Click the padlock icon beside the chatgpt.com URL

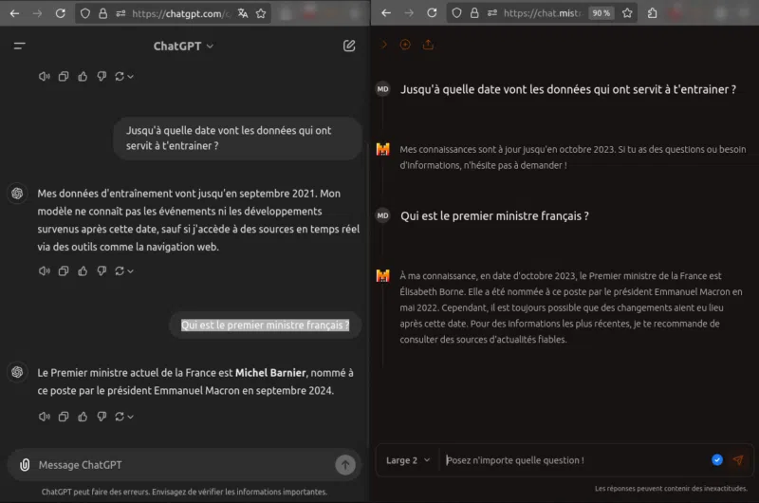[x=102, y=13]
